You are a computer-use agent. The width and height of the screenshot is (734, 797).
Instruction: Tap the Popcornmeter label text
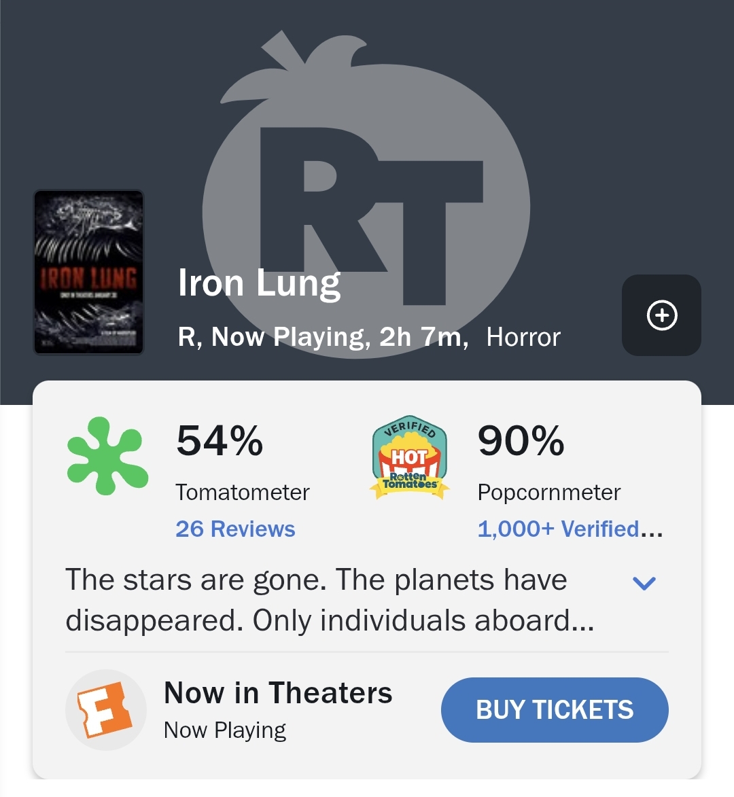(549, 492)
